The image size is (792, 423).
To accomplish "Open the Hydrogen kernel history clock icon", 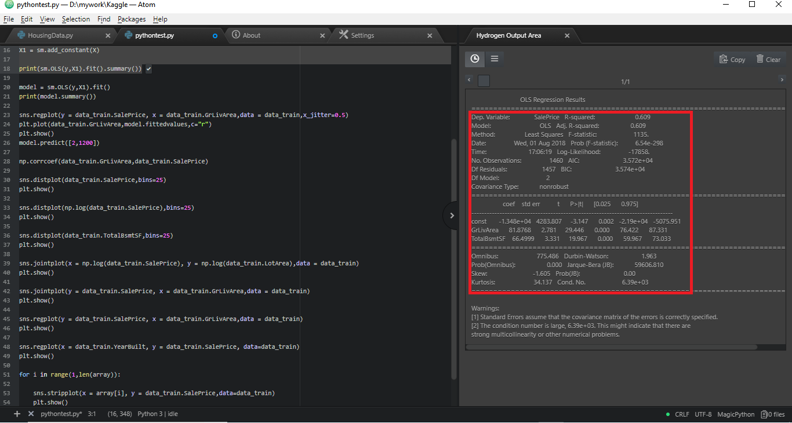I will click(x=474, y=59).
